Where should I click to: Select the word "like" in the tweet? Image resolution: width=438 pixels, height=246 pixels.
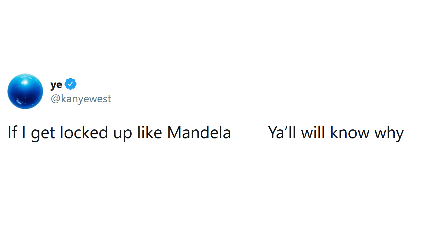[150, 133]
